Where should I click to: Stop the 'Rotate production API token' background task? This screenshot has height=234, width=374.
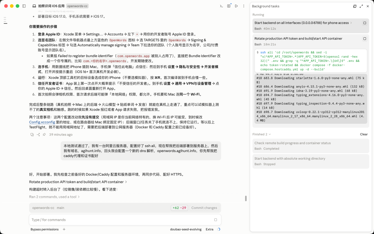point(365,39)
